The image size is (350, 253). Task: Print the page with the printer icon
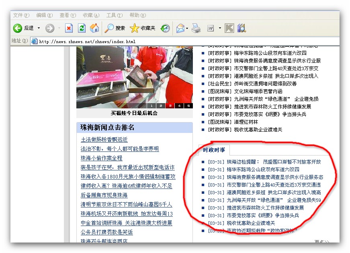coord(196,28)
